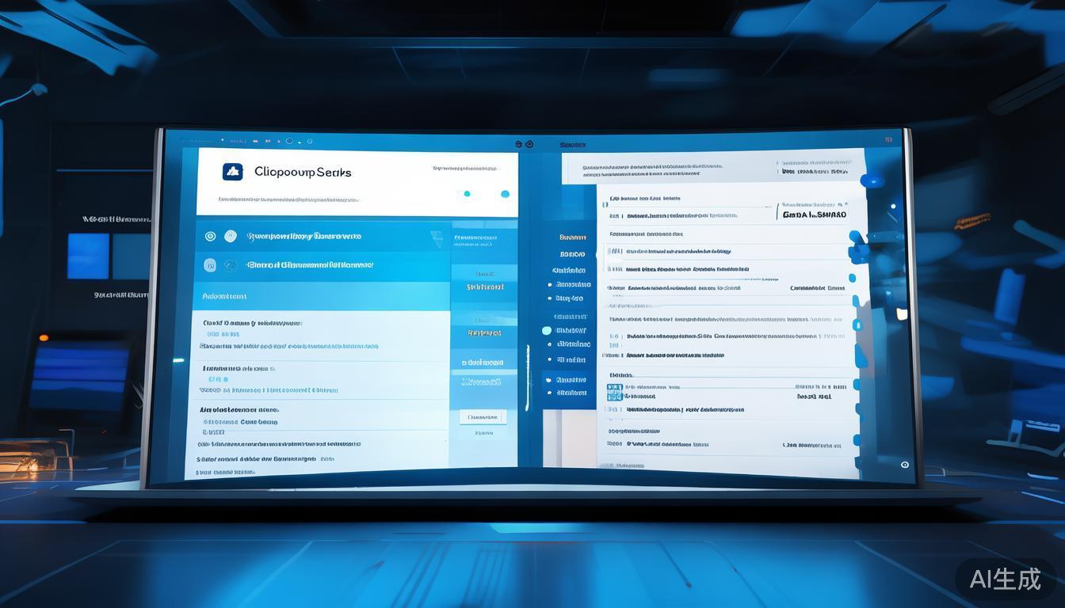Toggle the right cyan dot in header card

click(505, 193)
